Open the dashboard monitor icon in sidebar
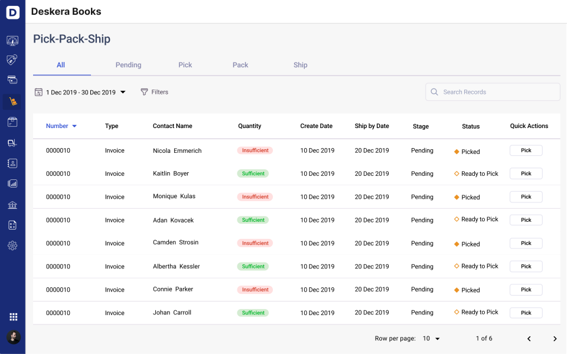Screen dimensions: 567x354 pos(12,41)
